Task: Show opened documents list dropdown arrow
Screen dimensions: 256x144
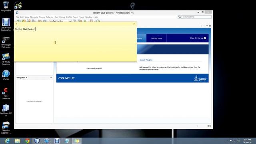Action: pyautogui.click(x=207, y=26)
